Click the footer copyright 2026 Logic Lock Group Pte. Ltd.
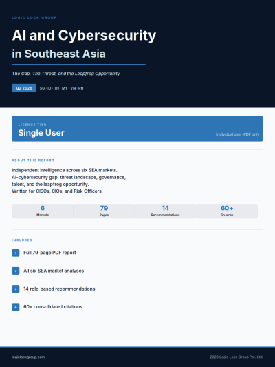275x367 pixels. 236,357
